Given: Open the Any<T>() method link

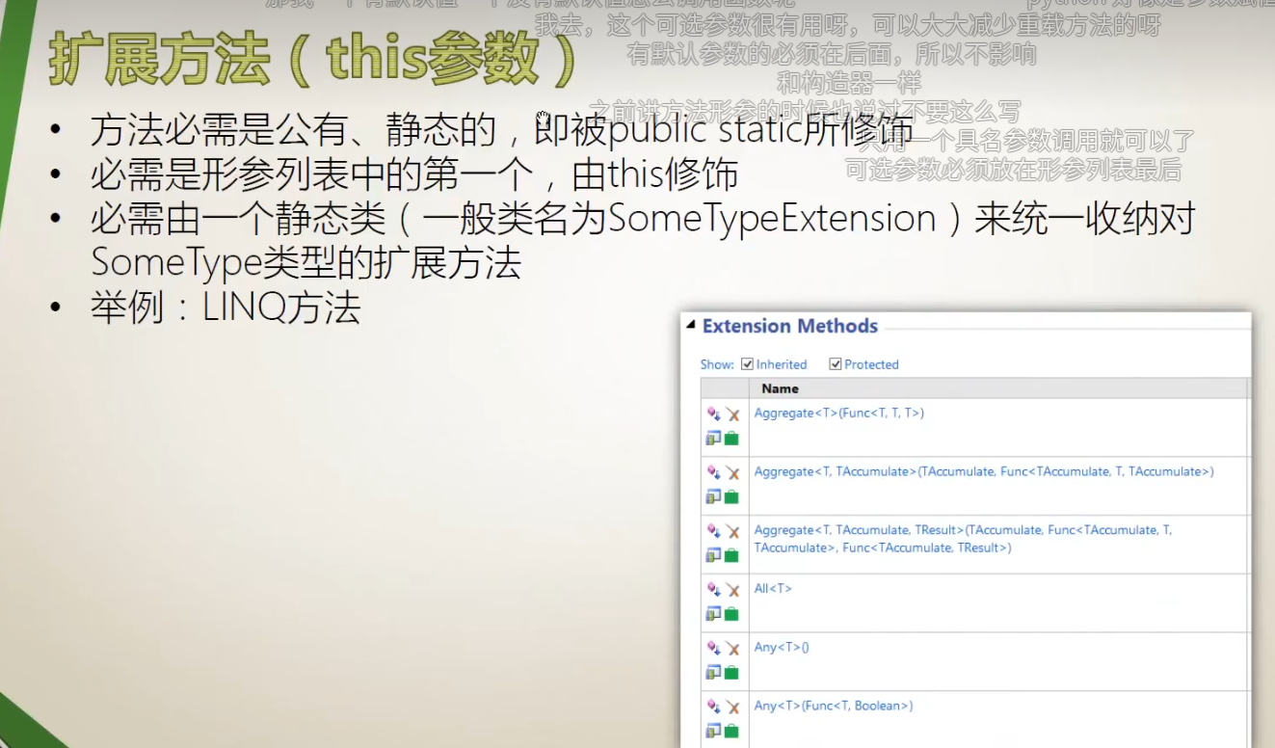Looking at the screenshot, I should pos(782,648).
